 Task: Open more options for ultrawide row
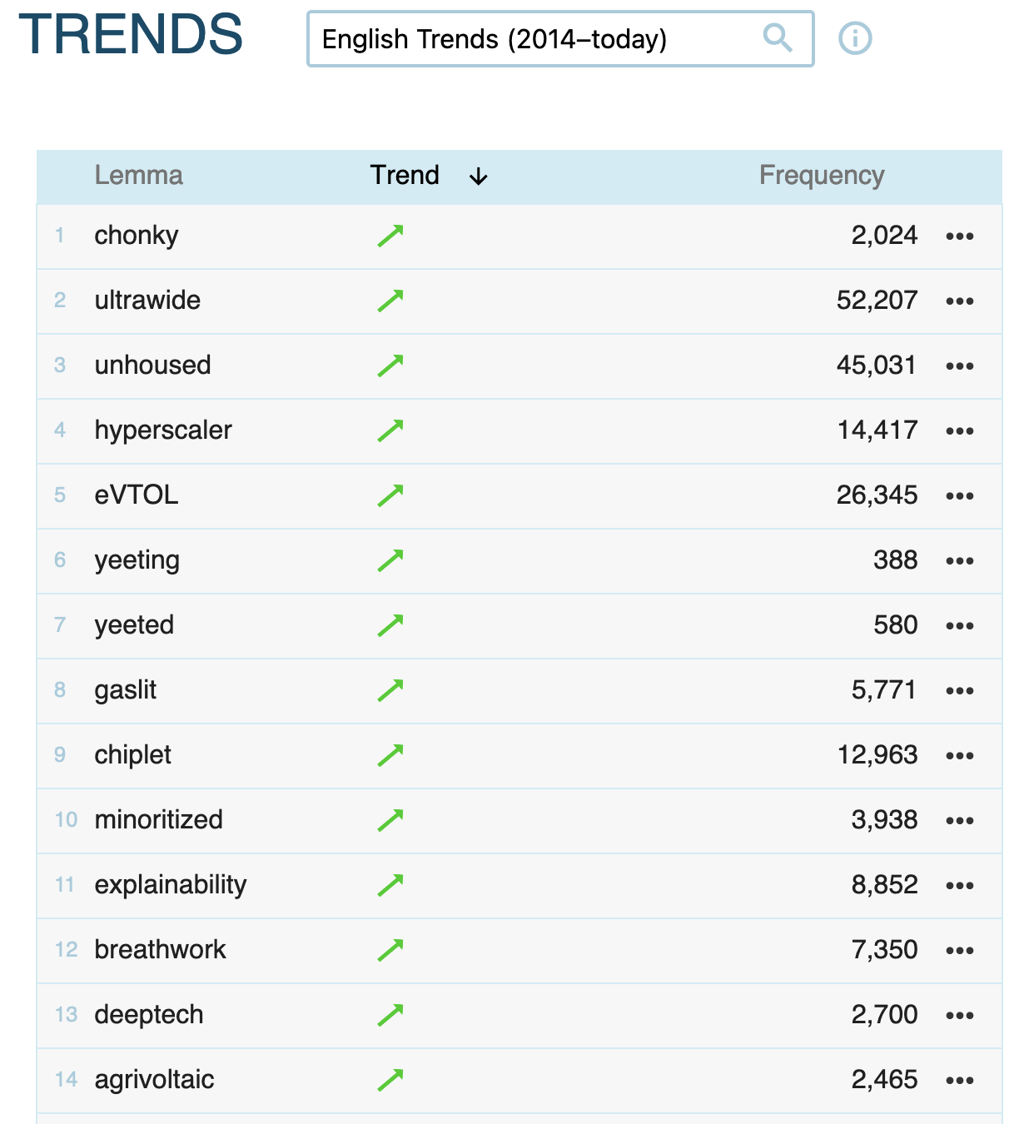click(959, 301)
